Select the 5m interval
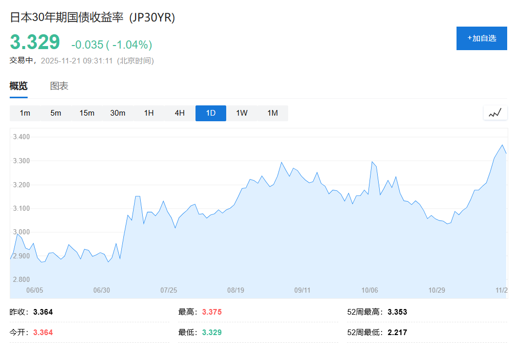Screen dimensions: 521x353 coord(56,113)
